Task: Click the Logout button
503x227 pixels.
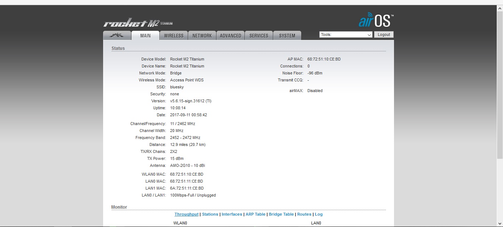Action: click(384, 34)
